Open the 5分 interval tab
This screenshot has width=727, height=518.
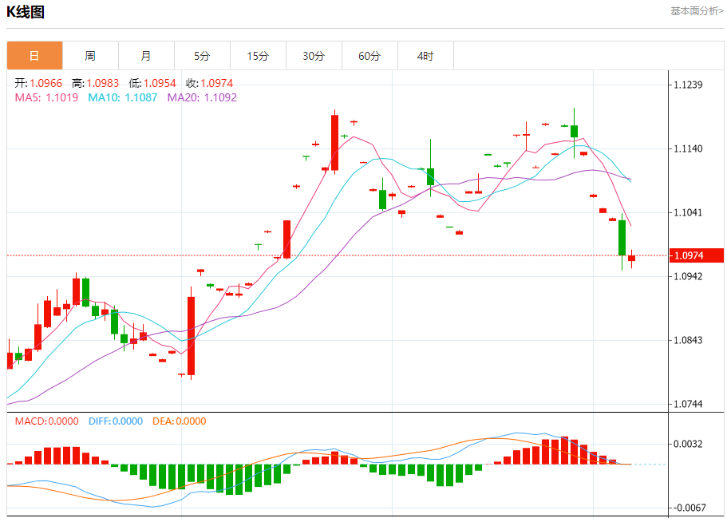[202, 56]
